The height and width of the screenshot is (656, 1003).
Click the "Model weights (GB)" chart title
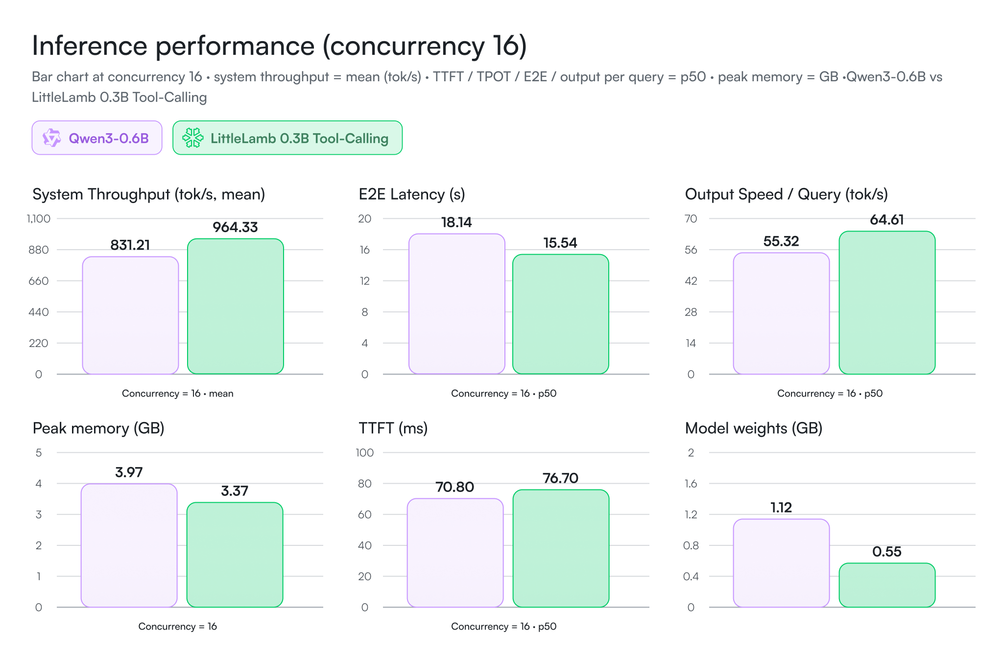pyautogui.click(x=754, y=428)
